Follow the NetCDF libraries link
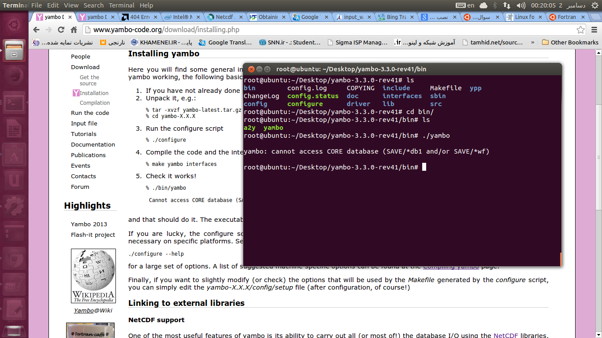 point(505,335)
